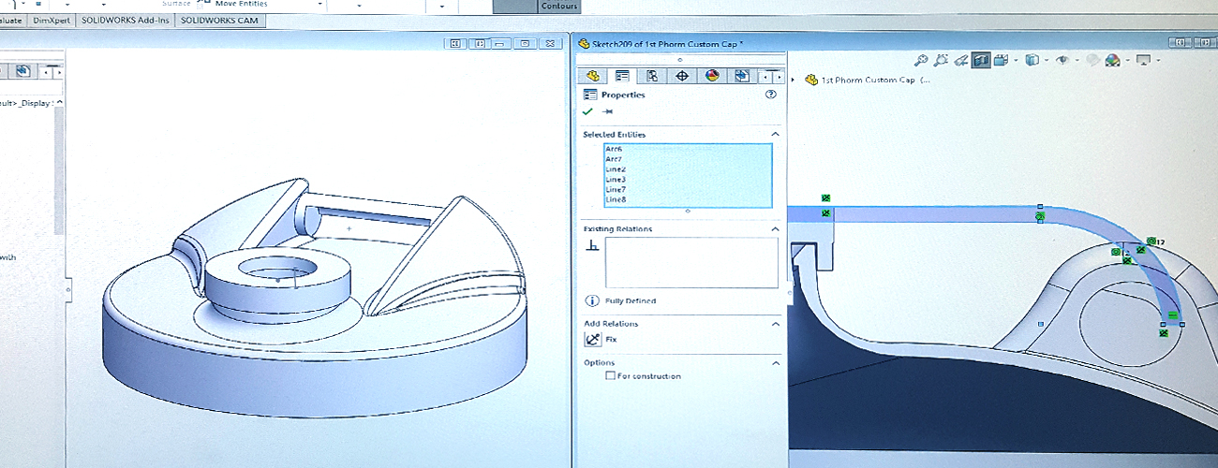Expand the 1st Phorm Custom Cap tree

point(794,80)
